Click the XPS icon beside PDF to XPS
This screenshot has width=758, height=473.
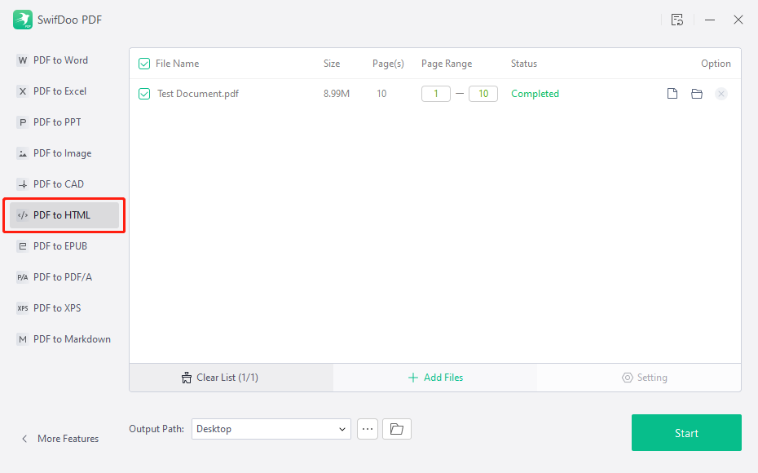(x=22, y=308)
